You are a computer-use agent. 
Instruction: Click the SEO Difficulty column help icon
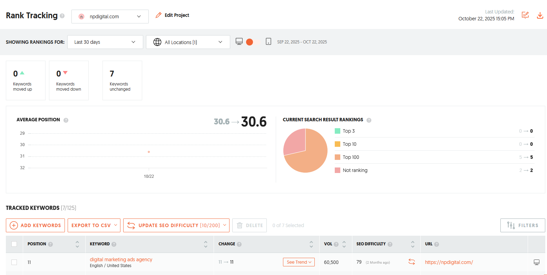click(390, 244)
